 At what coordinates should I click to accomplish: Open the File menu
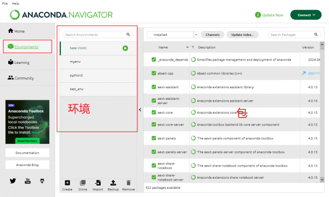click(5, 3)
